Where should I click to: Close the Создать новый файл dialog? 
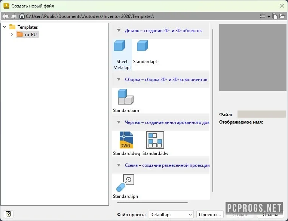coord(282,6)
